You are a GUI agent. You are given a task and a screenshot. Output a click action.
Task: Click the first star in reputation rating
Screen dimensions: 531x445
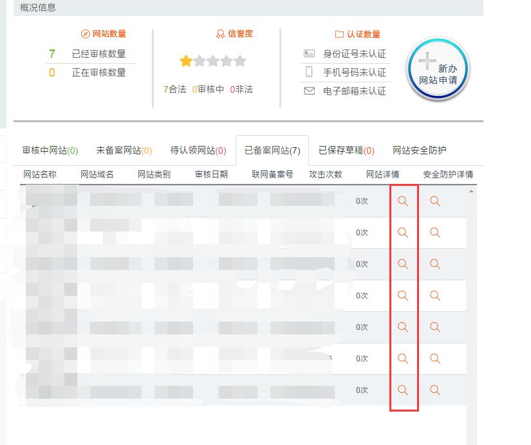click(x=186, y=61)
